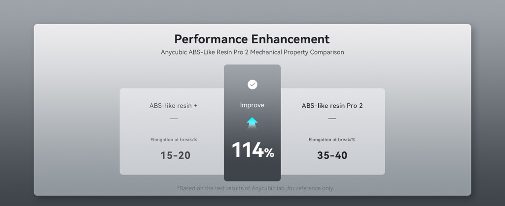Click right Elongation at break/% label
Image resolution: width=505 pixels, height=206 pixels.
332,140
